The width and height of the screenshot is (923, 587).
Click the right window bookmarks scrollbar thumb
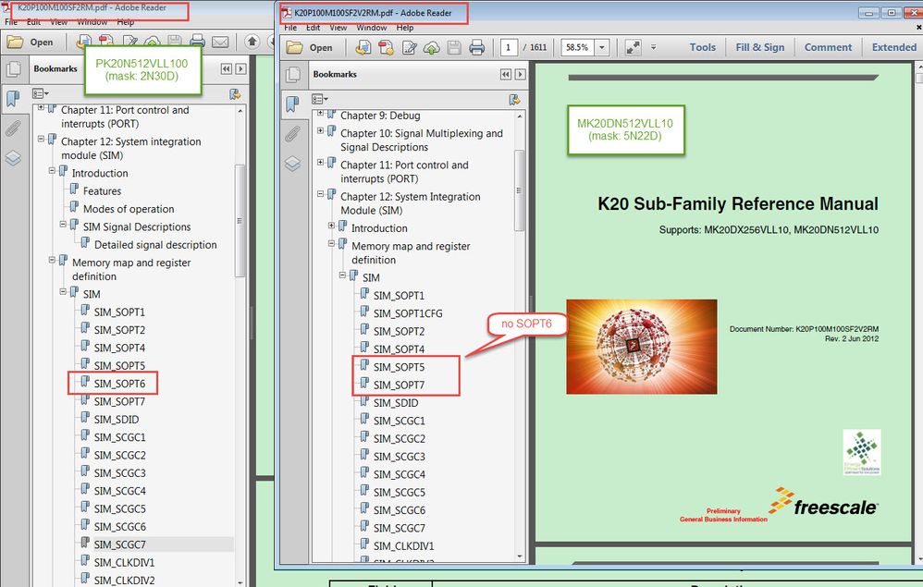click(519, 190)
